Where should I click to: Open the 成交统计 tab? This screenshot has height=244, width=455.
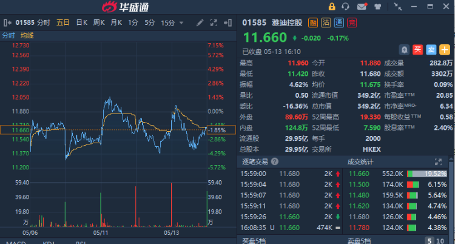(x=360, y=162)
